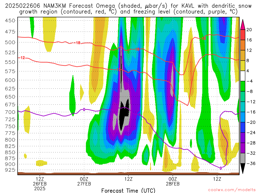The width and height of the screenshot is (258, 193).
Task: Click the 600 pressure level label
Action: pyautogui.click(x=10, y=80)
